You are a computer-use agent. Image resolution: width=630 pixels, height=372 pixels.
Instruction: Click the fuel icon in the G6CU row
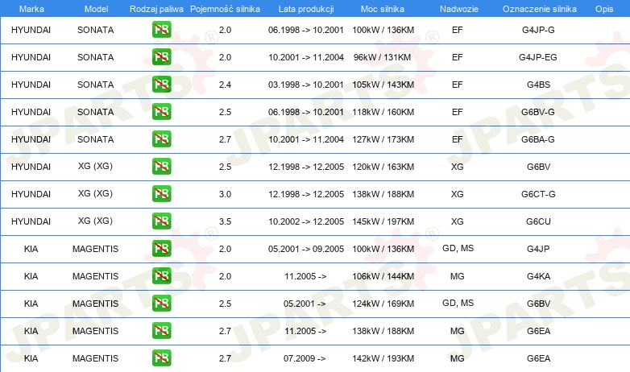(161, 221)
